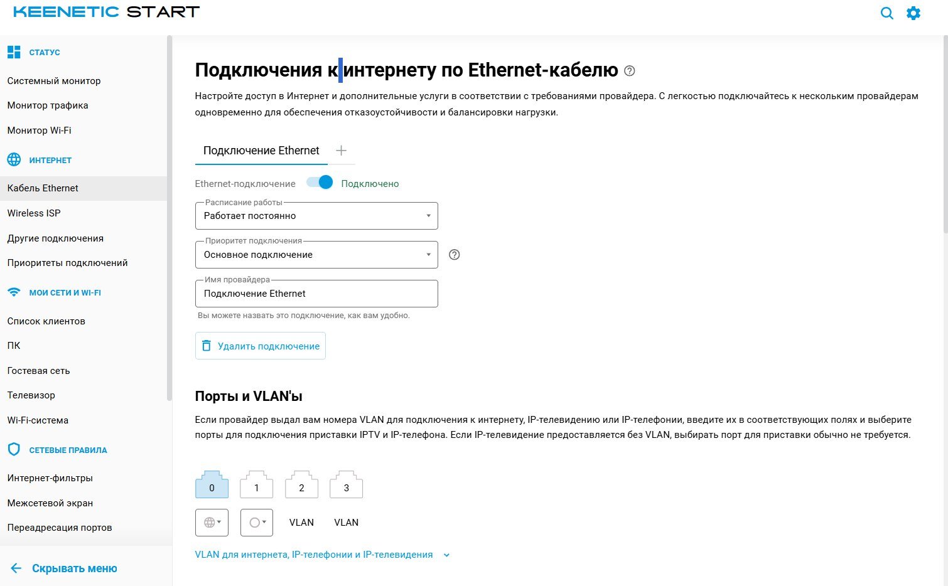This screenshot has width=948, height=586.
Task: Select port 0 icon
Action: [212, 485]
